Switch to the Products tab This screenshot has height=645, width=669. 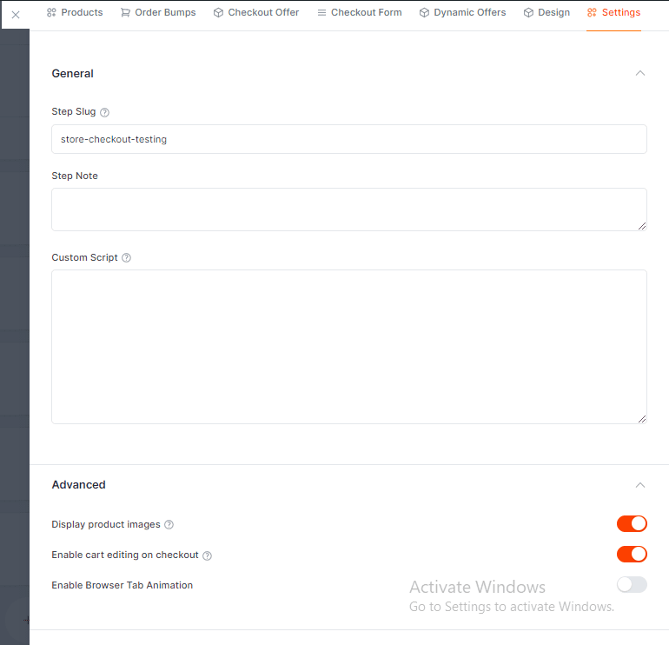(75, 13)
